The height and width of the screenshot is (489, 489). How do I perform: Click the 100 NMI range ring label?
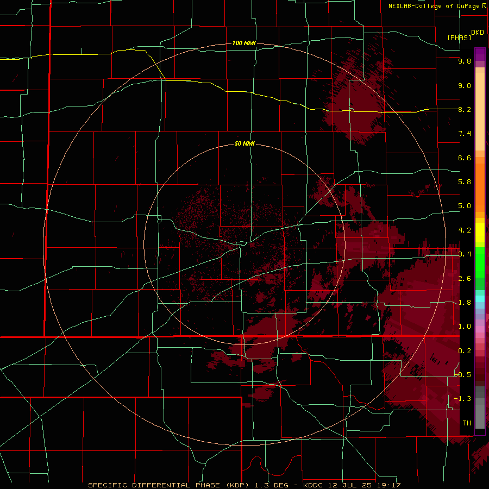coord(244,43)
